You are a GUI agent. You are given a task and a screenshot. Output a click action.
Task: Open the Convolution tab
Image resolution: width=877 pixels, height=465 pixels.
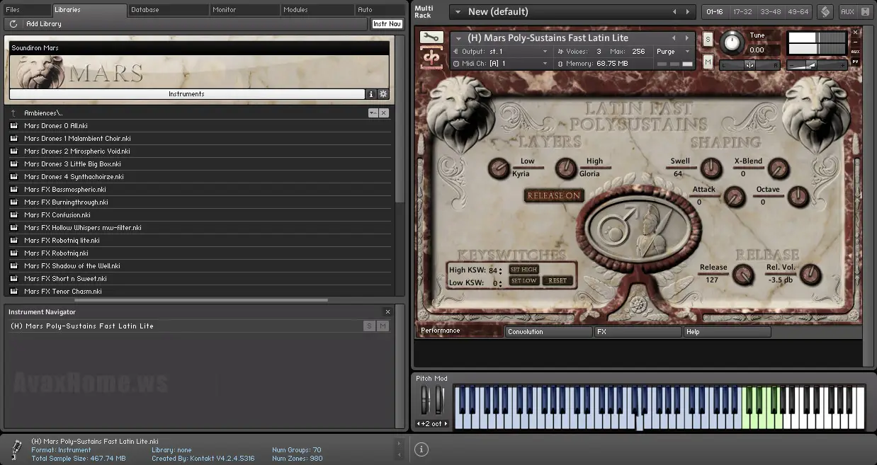pyautogui.click(x=548, y=331)
